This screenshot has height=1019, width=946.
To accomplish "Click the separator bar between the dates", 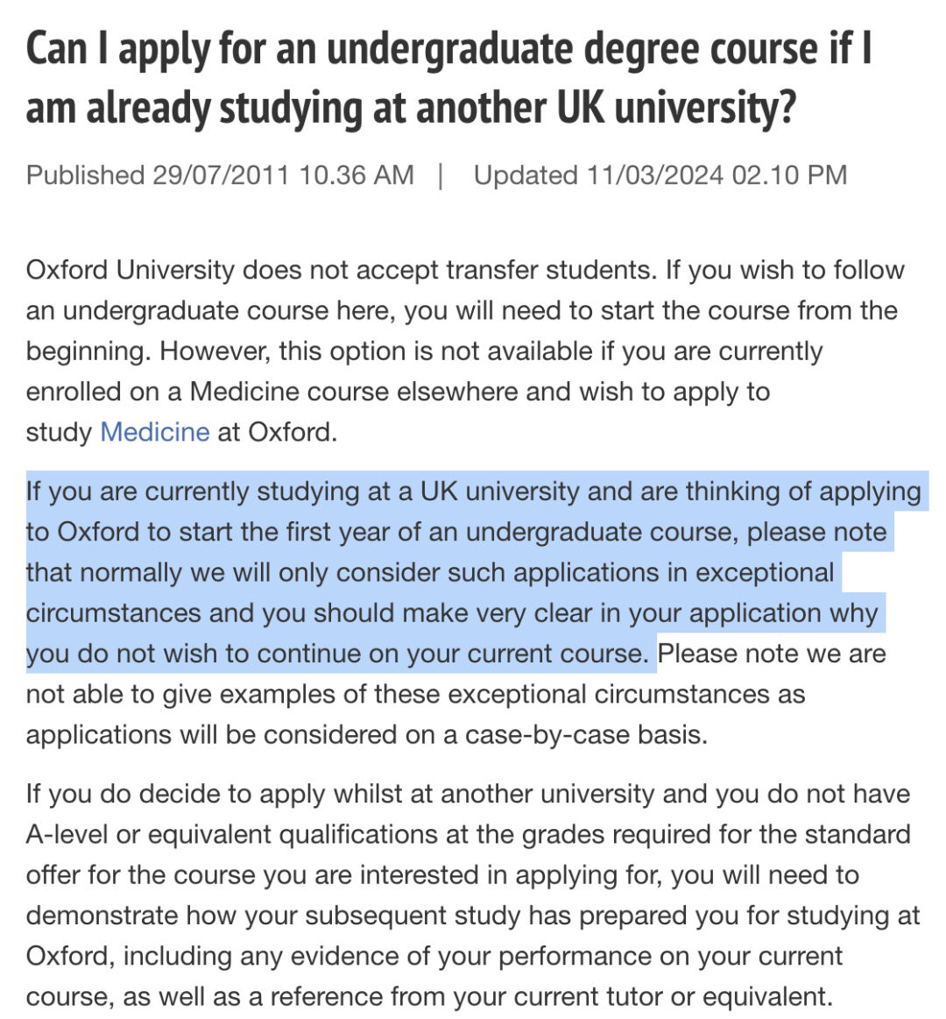I will pos(441,175).
